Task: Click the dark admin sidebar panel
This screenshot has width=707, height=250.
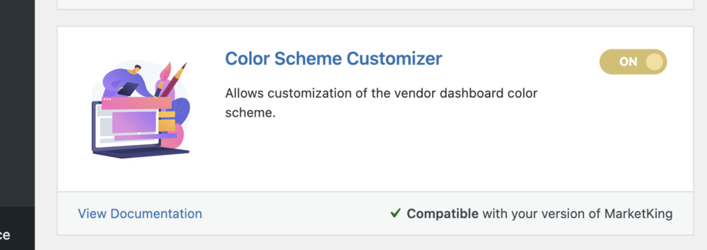Action: (x=17, y=103)
